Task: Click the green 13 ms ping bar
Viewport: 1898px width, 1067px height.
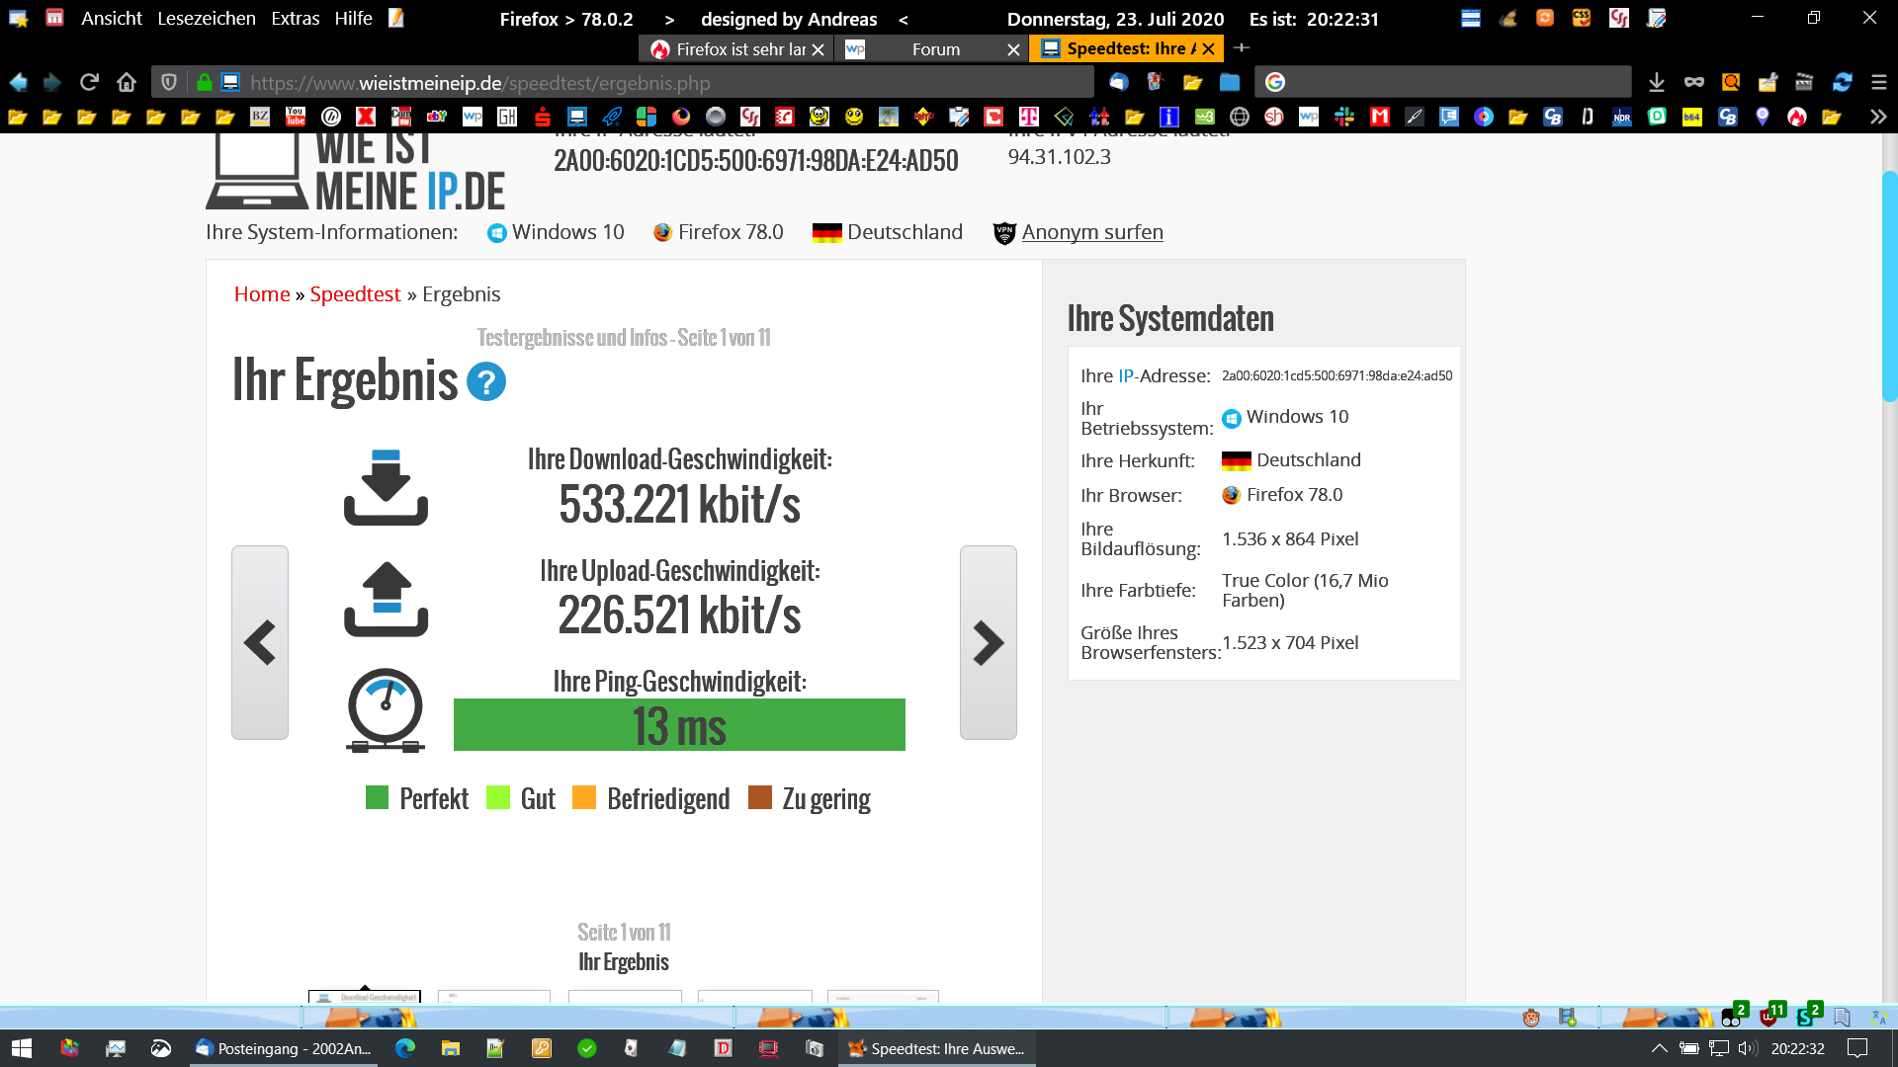Action: tap(679, 725)
